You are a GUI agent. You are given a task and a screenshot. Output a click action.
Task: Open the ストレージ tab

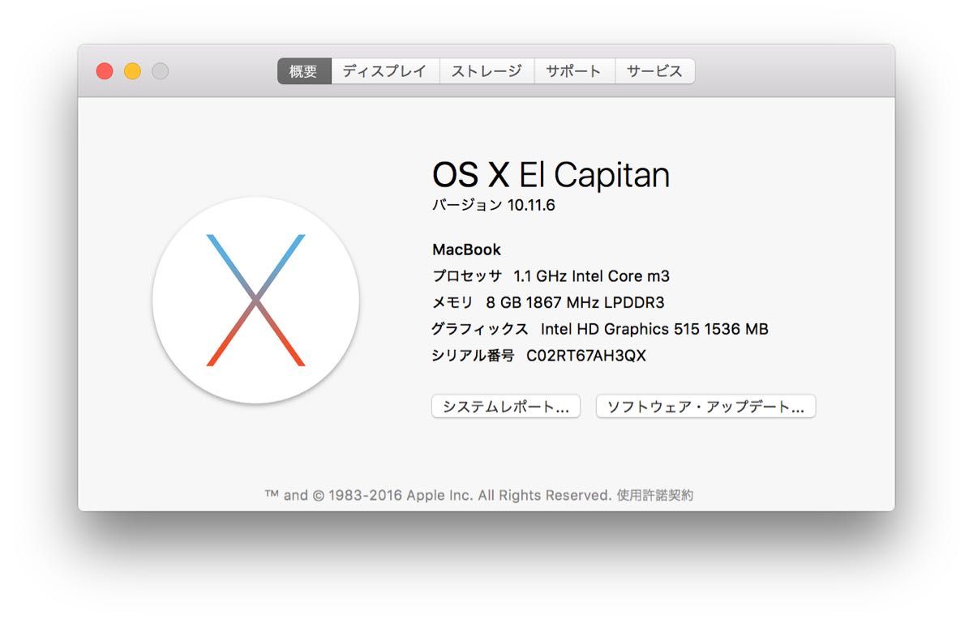pos(486,71)
